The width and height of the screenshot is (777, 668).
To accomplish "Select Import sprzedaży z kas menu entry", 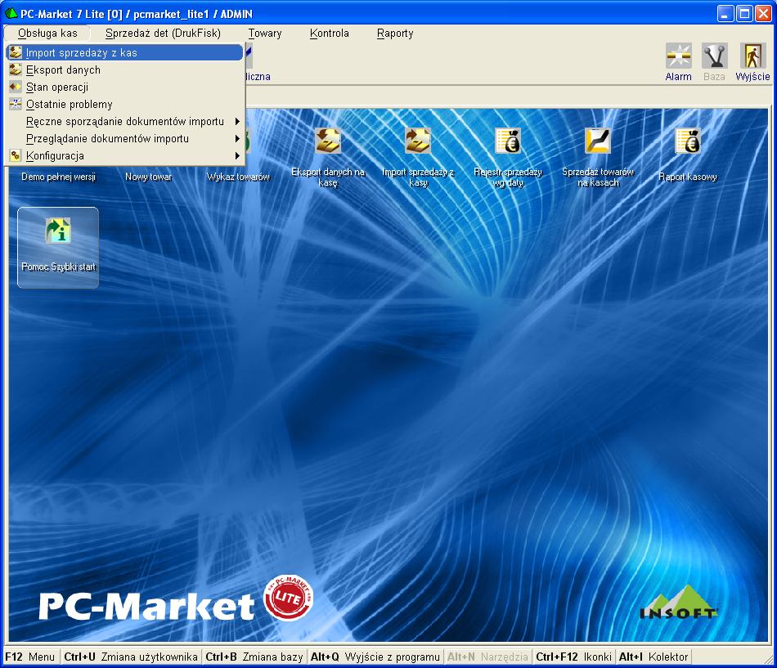I will (x=124, y=52).
